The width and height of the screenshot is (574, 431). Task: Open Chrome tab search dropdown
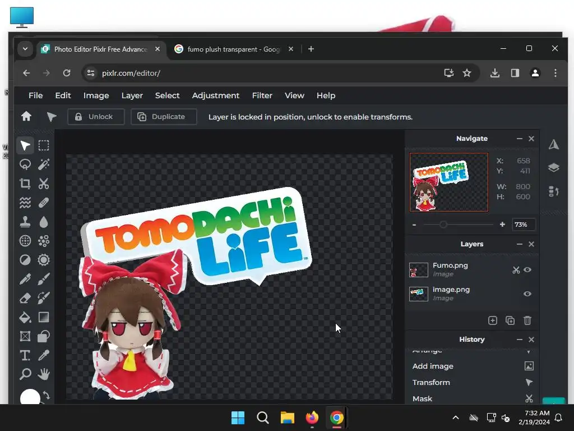(25, 49)
